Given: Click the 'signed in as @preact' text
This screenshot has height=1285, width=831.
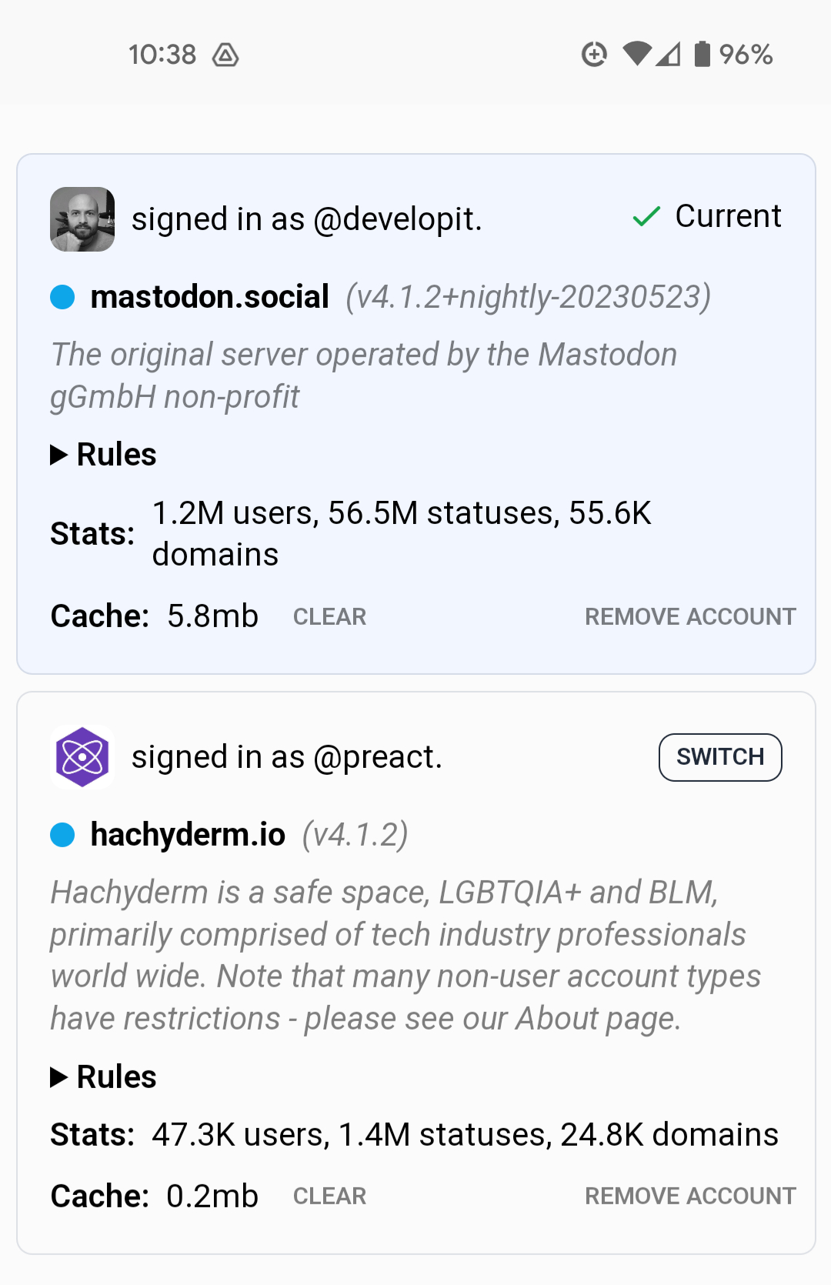Looking at the screenshot, I should click(x=287, y=757).
